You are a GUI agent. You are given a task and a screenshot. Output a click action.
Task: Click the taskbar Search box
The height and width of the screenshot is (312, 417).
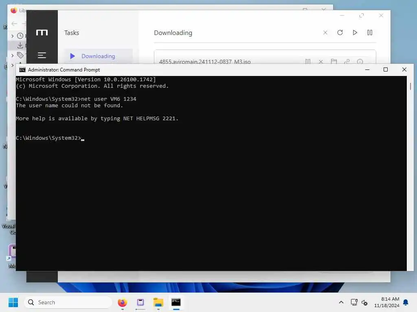click(x=68, y=302)
